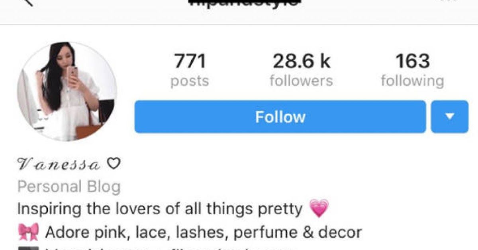Click the 'followers' label under 28.6 k
This screenshot has width=478, height=250.
301,81
